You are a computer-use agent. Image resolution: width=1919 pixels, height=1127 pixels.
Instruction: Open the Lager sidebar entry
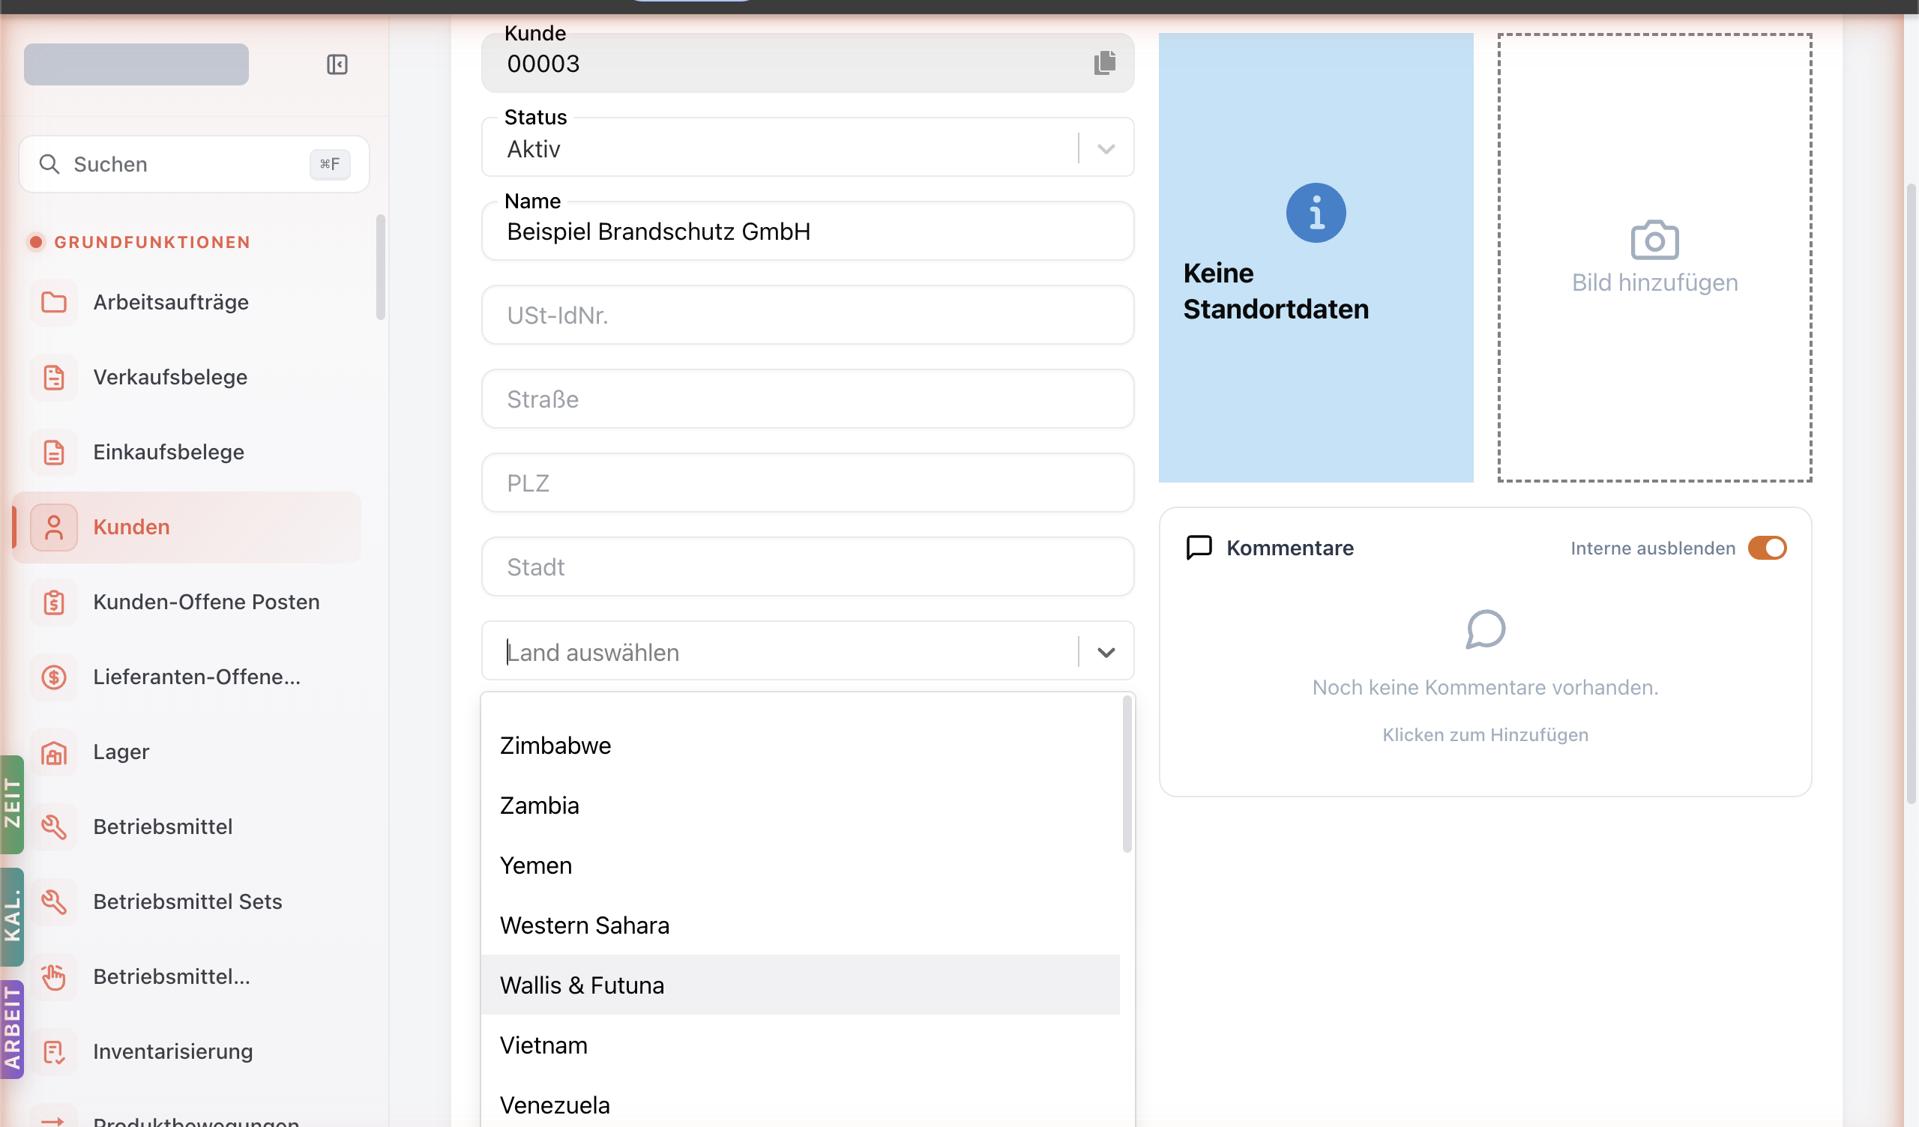(187, 752)
